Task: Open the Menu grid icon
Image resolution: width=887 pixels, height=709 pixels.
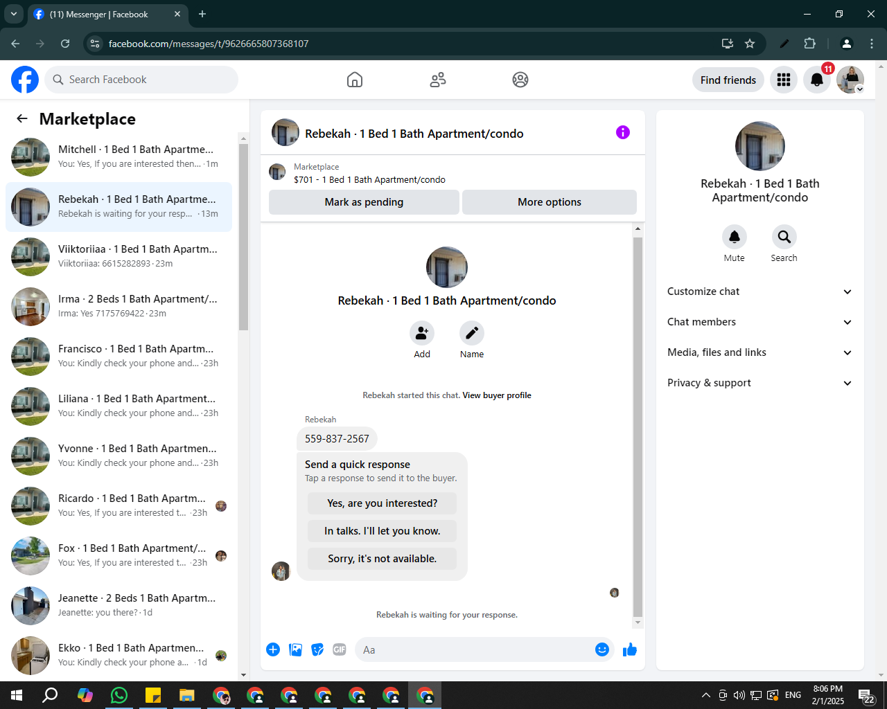Action: pyautogui.click(x=784, y=80)
